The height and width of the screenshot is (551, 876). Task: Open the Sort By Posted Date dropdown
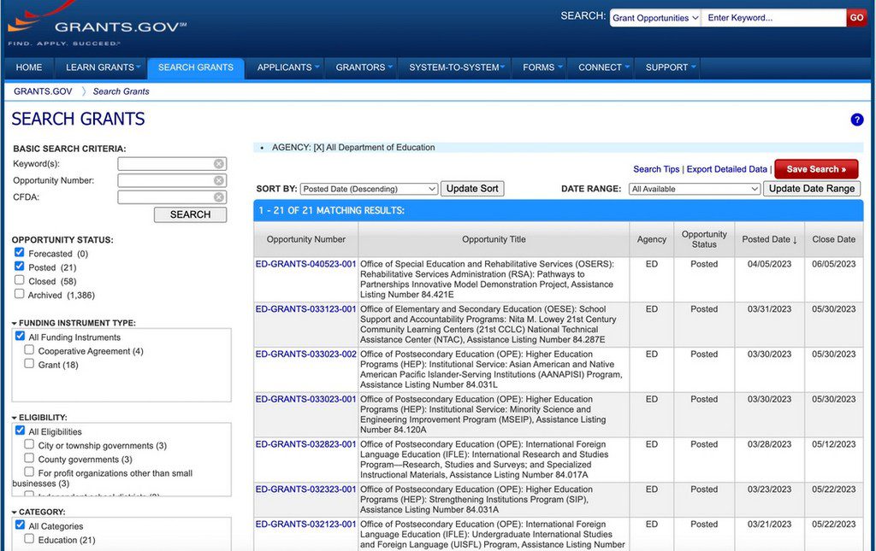(369, 189)
